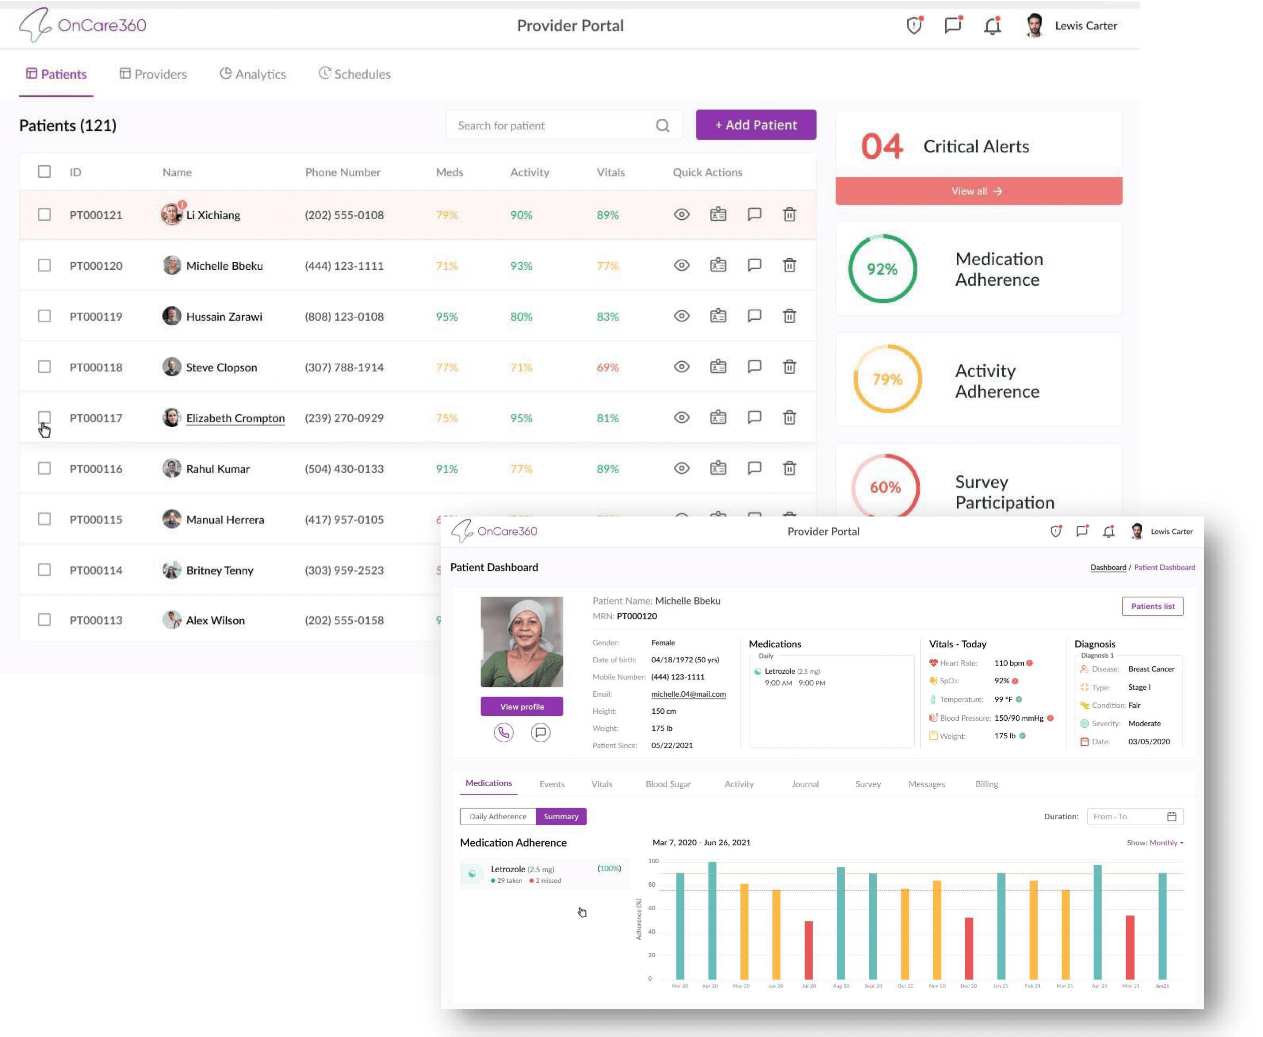Click the 92% Medication Adherence ring
1263x1037 pixels.
882,269
